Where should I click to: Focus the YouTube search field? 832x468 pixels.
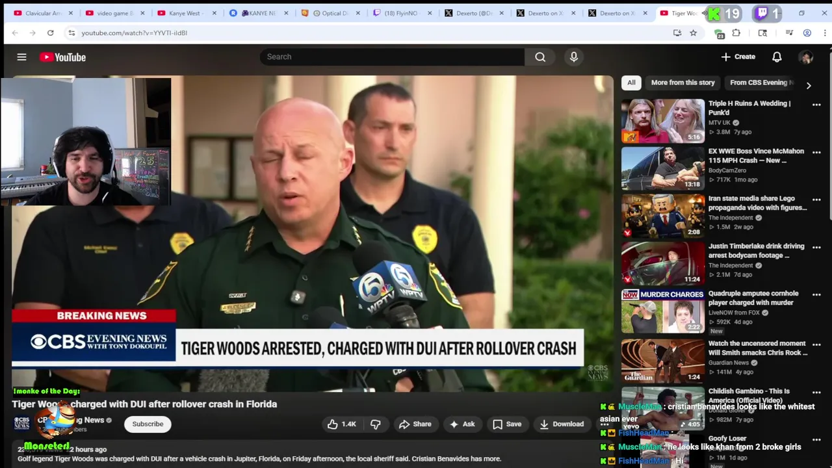[x=392, y=57]
